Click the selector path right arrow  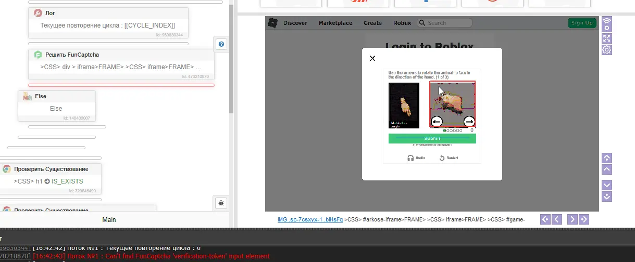click(x=572, y=219)
